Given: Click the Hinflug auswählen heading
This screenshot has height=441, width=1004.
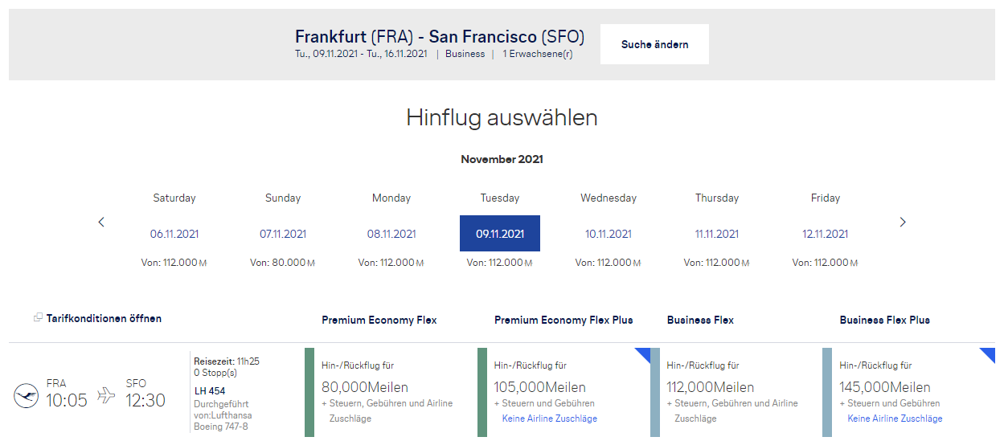Looking at the screenshot, I should [502, 118].
